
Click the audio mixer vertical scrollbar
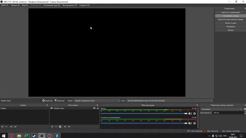click(198, 117)
